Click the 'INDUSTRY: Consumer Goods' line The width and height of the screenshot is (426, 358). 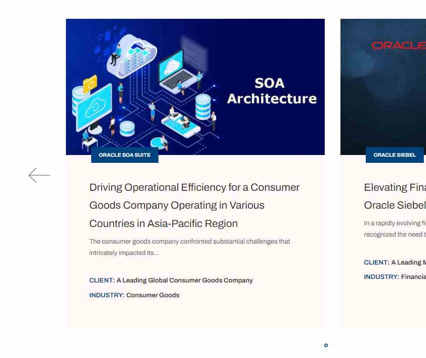pyautogui.click(x=134, y=295)
